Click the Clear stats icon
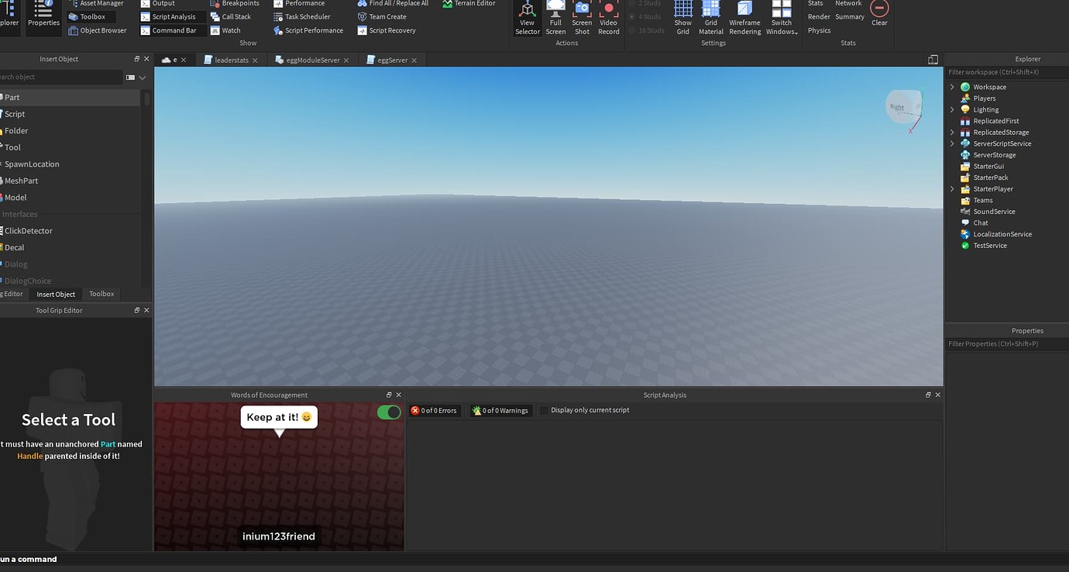 point(879,12)
